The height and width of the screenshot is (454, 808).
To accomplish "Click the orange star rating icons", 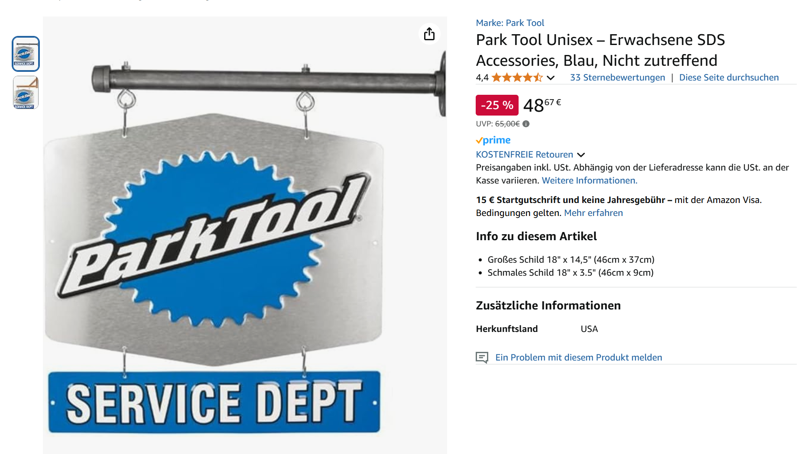I will [516, 77].
